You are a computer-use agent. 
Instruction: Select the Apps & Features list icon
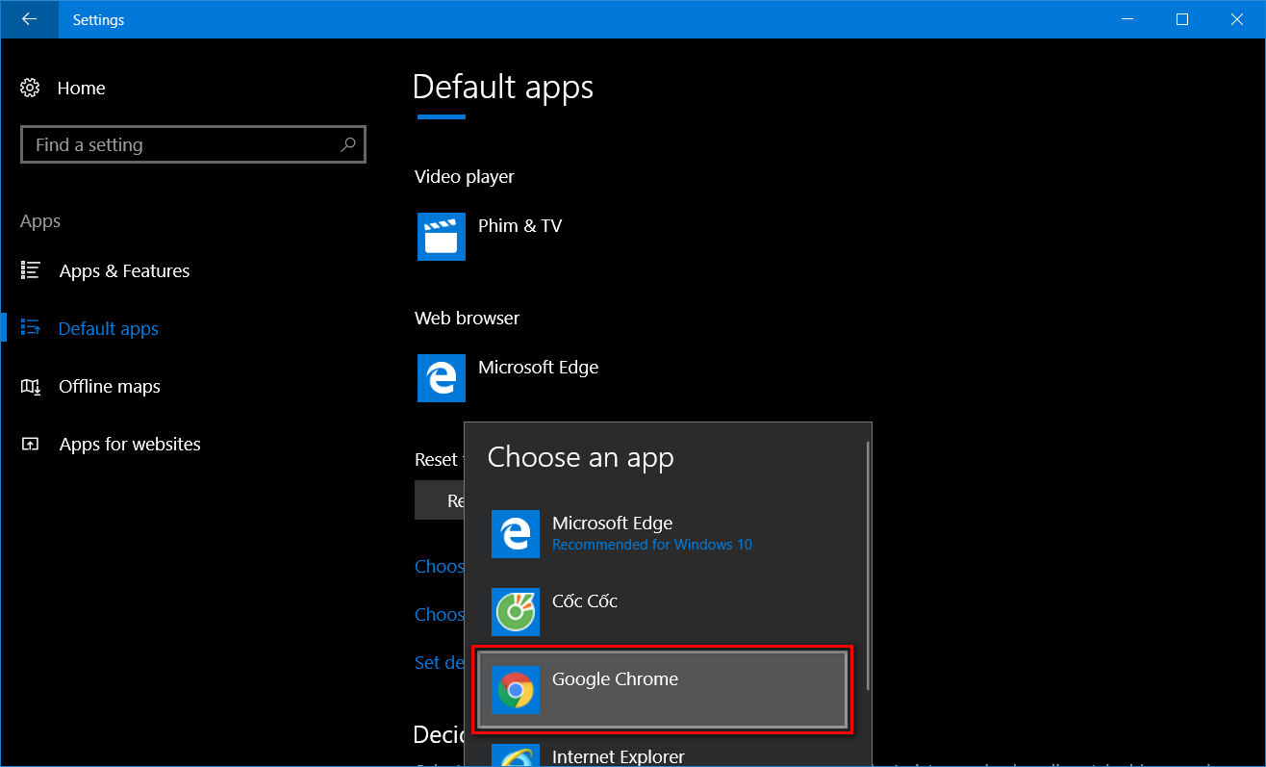31,270
